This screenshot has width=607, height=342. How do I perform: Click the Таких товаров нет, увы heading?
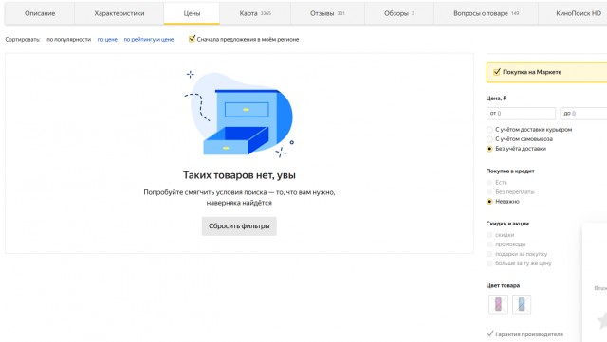pyautogui.click(x=239, y=175)
